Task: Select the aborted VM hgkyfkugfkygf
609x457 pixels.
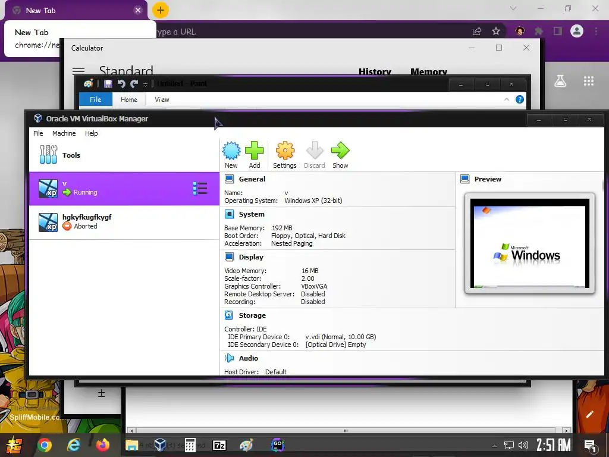Action: 124,222
